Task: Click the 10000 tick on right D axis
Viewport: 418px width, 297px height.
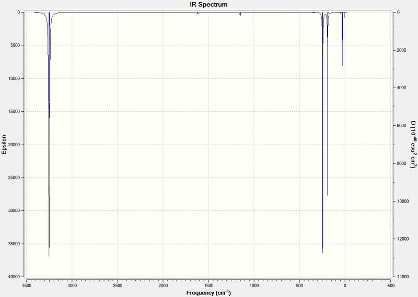Action: point(402,201)
